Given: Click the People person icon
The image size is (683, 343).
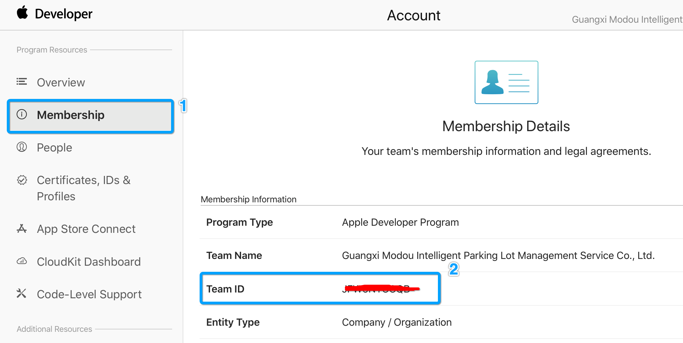Looking at the screenshot, I should [22, 147].
